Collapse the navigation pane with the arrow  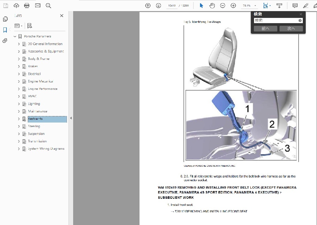pos(71,118)
